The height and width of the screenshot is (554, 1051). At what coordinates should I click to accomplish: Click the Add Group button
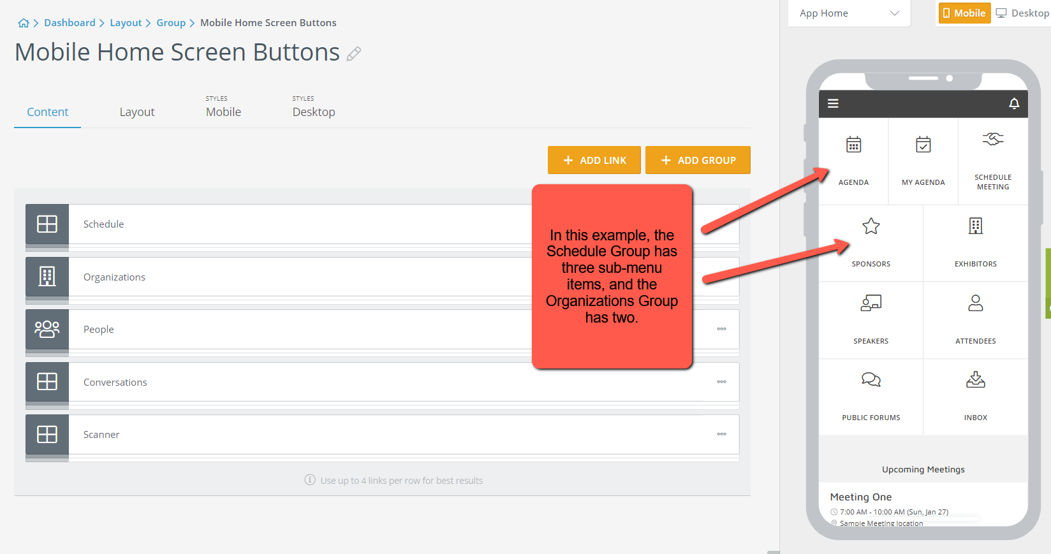[698, 160]
